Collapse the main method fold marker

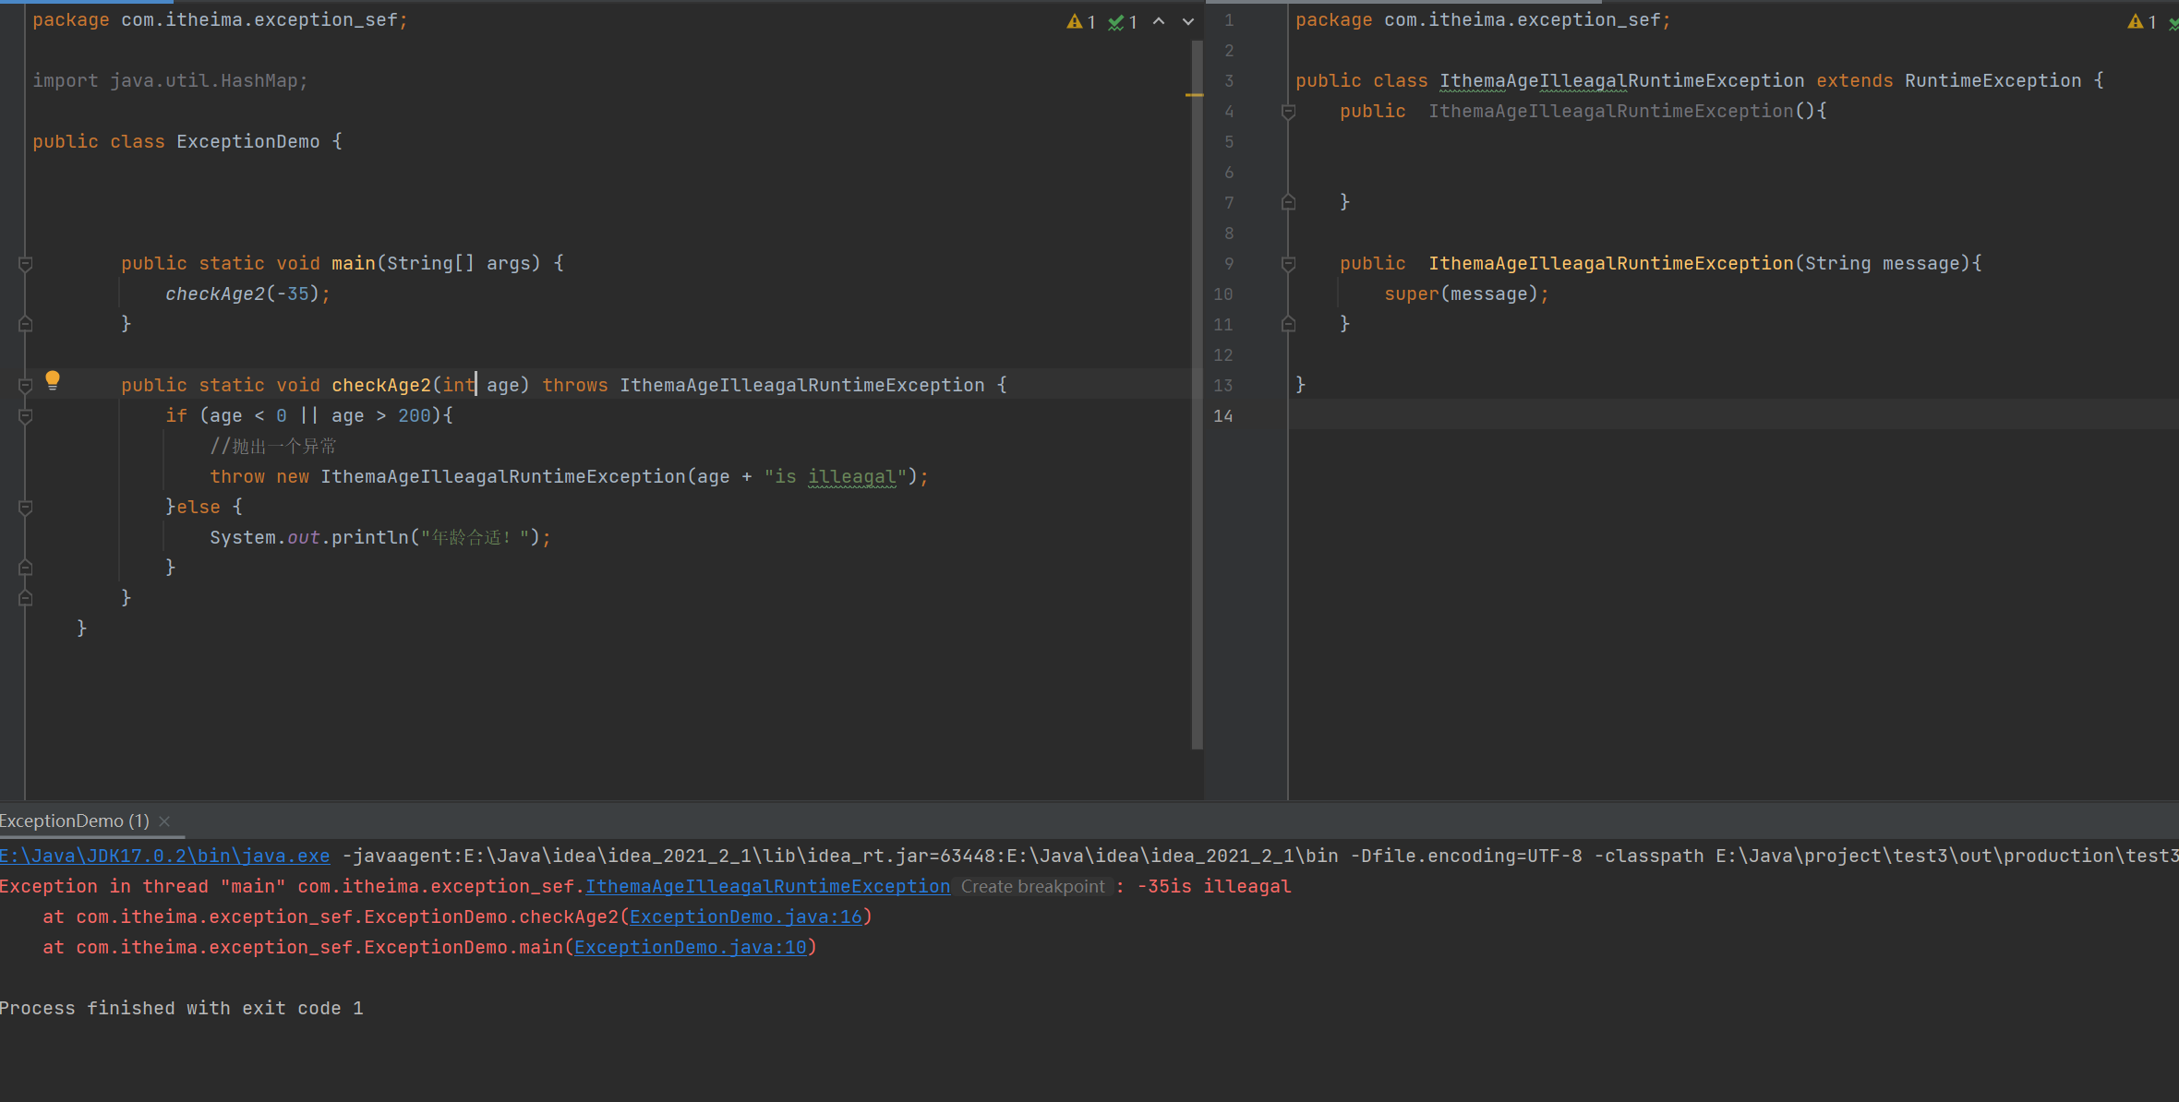pyautogui.click(x=26, y=264)
